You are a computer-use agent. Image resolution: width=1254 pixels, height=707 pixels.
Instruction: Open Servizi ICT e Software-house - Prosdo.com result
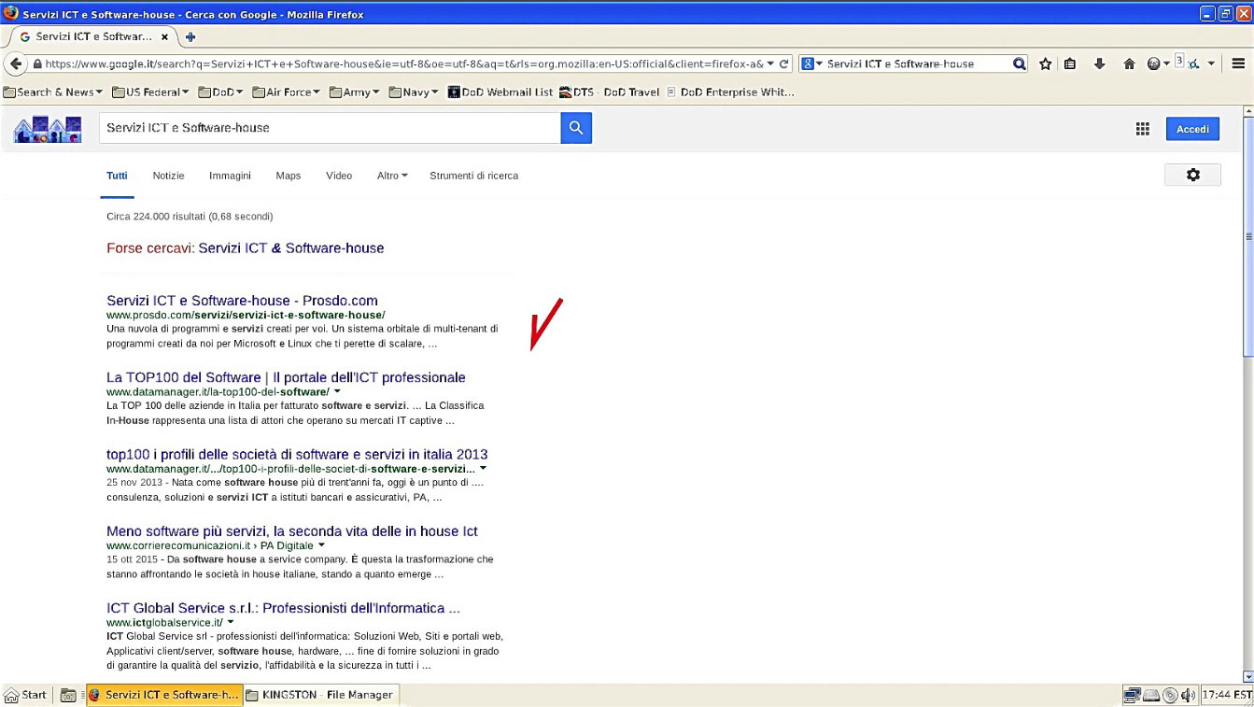[x=242, y=301]
